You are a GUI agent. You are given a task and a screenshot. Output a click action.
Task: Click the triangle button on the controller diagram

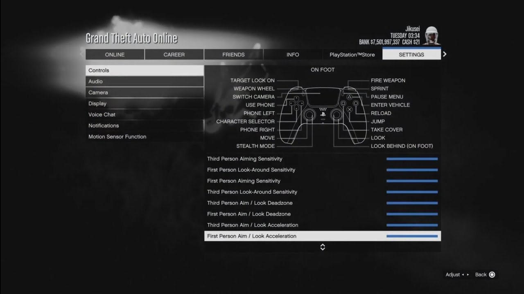coord(350,97)
